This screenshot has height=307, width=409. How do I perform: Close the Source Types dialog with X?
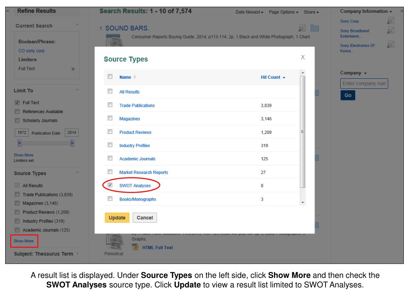303,58
